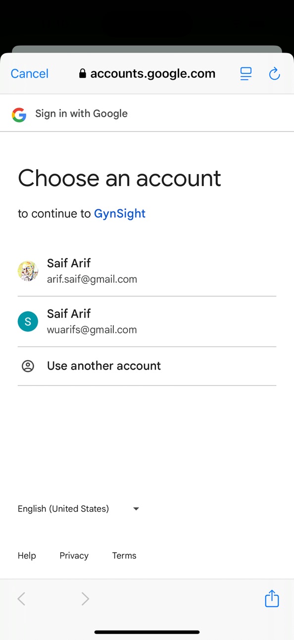Tap the share icon in bottom toolbar
Viewport: 294px width, 640px height.
click(x=272, y=598)
